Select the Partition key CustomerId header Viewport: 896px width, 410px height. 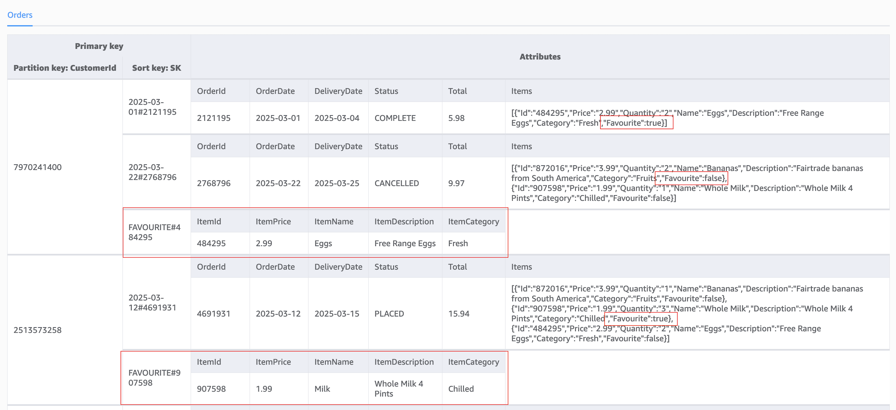(64, 68)
